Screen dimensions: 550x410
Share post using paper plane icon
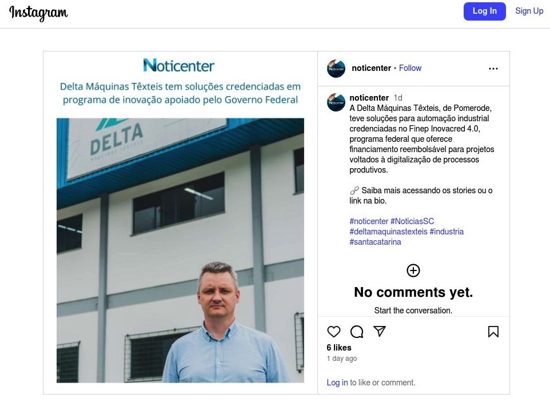[x=380, y=331]
